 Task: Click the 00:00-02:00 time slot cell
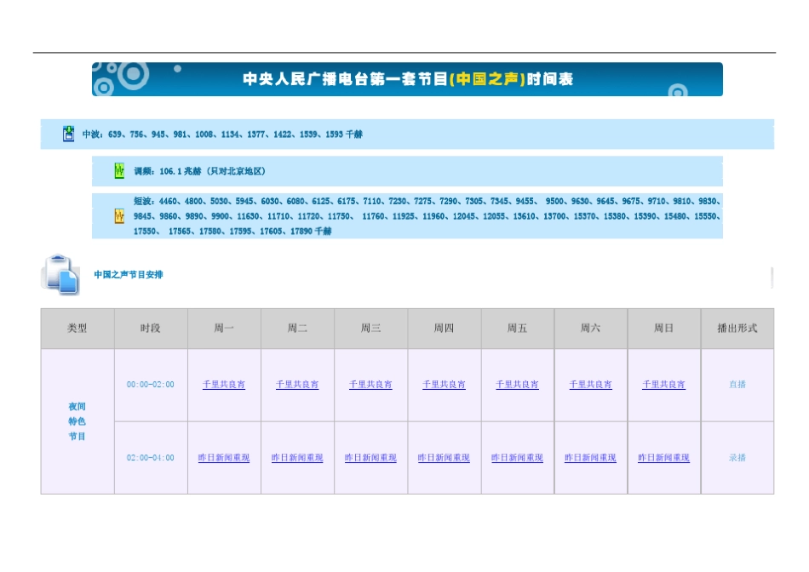[x=151, y=385]
